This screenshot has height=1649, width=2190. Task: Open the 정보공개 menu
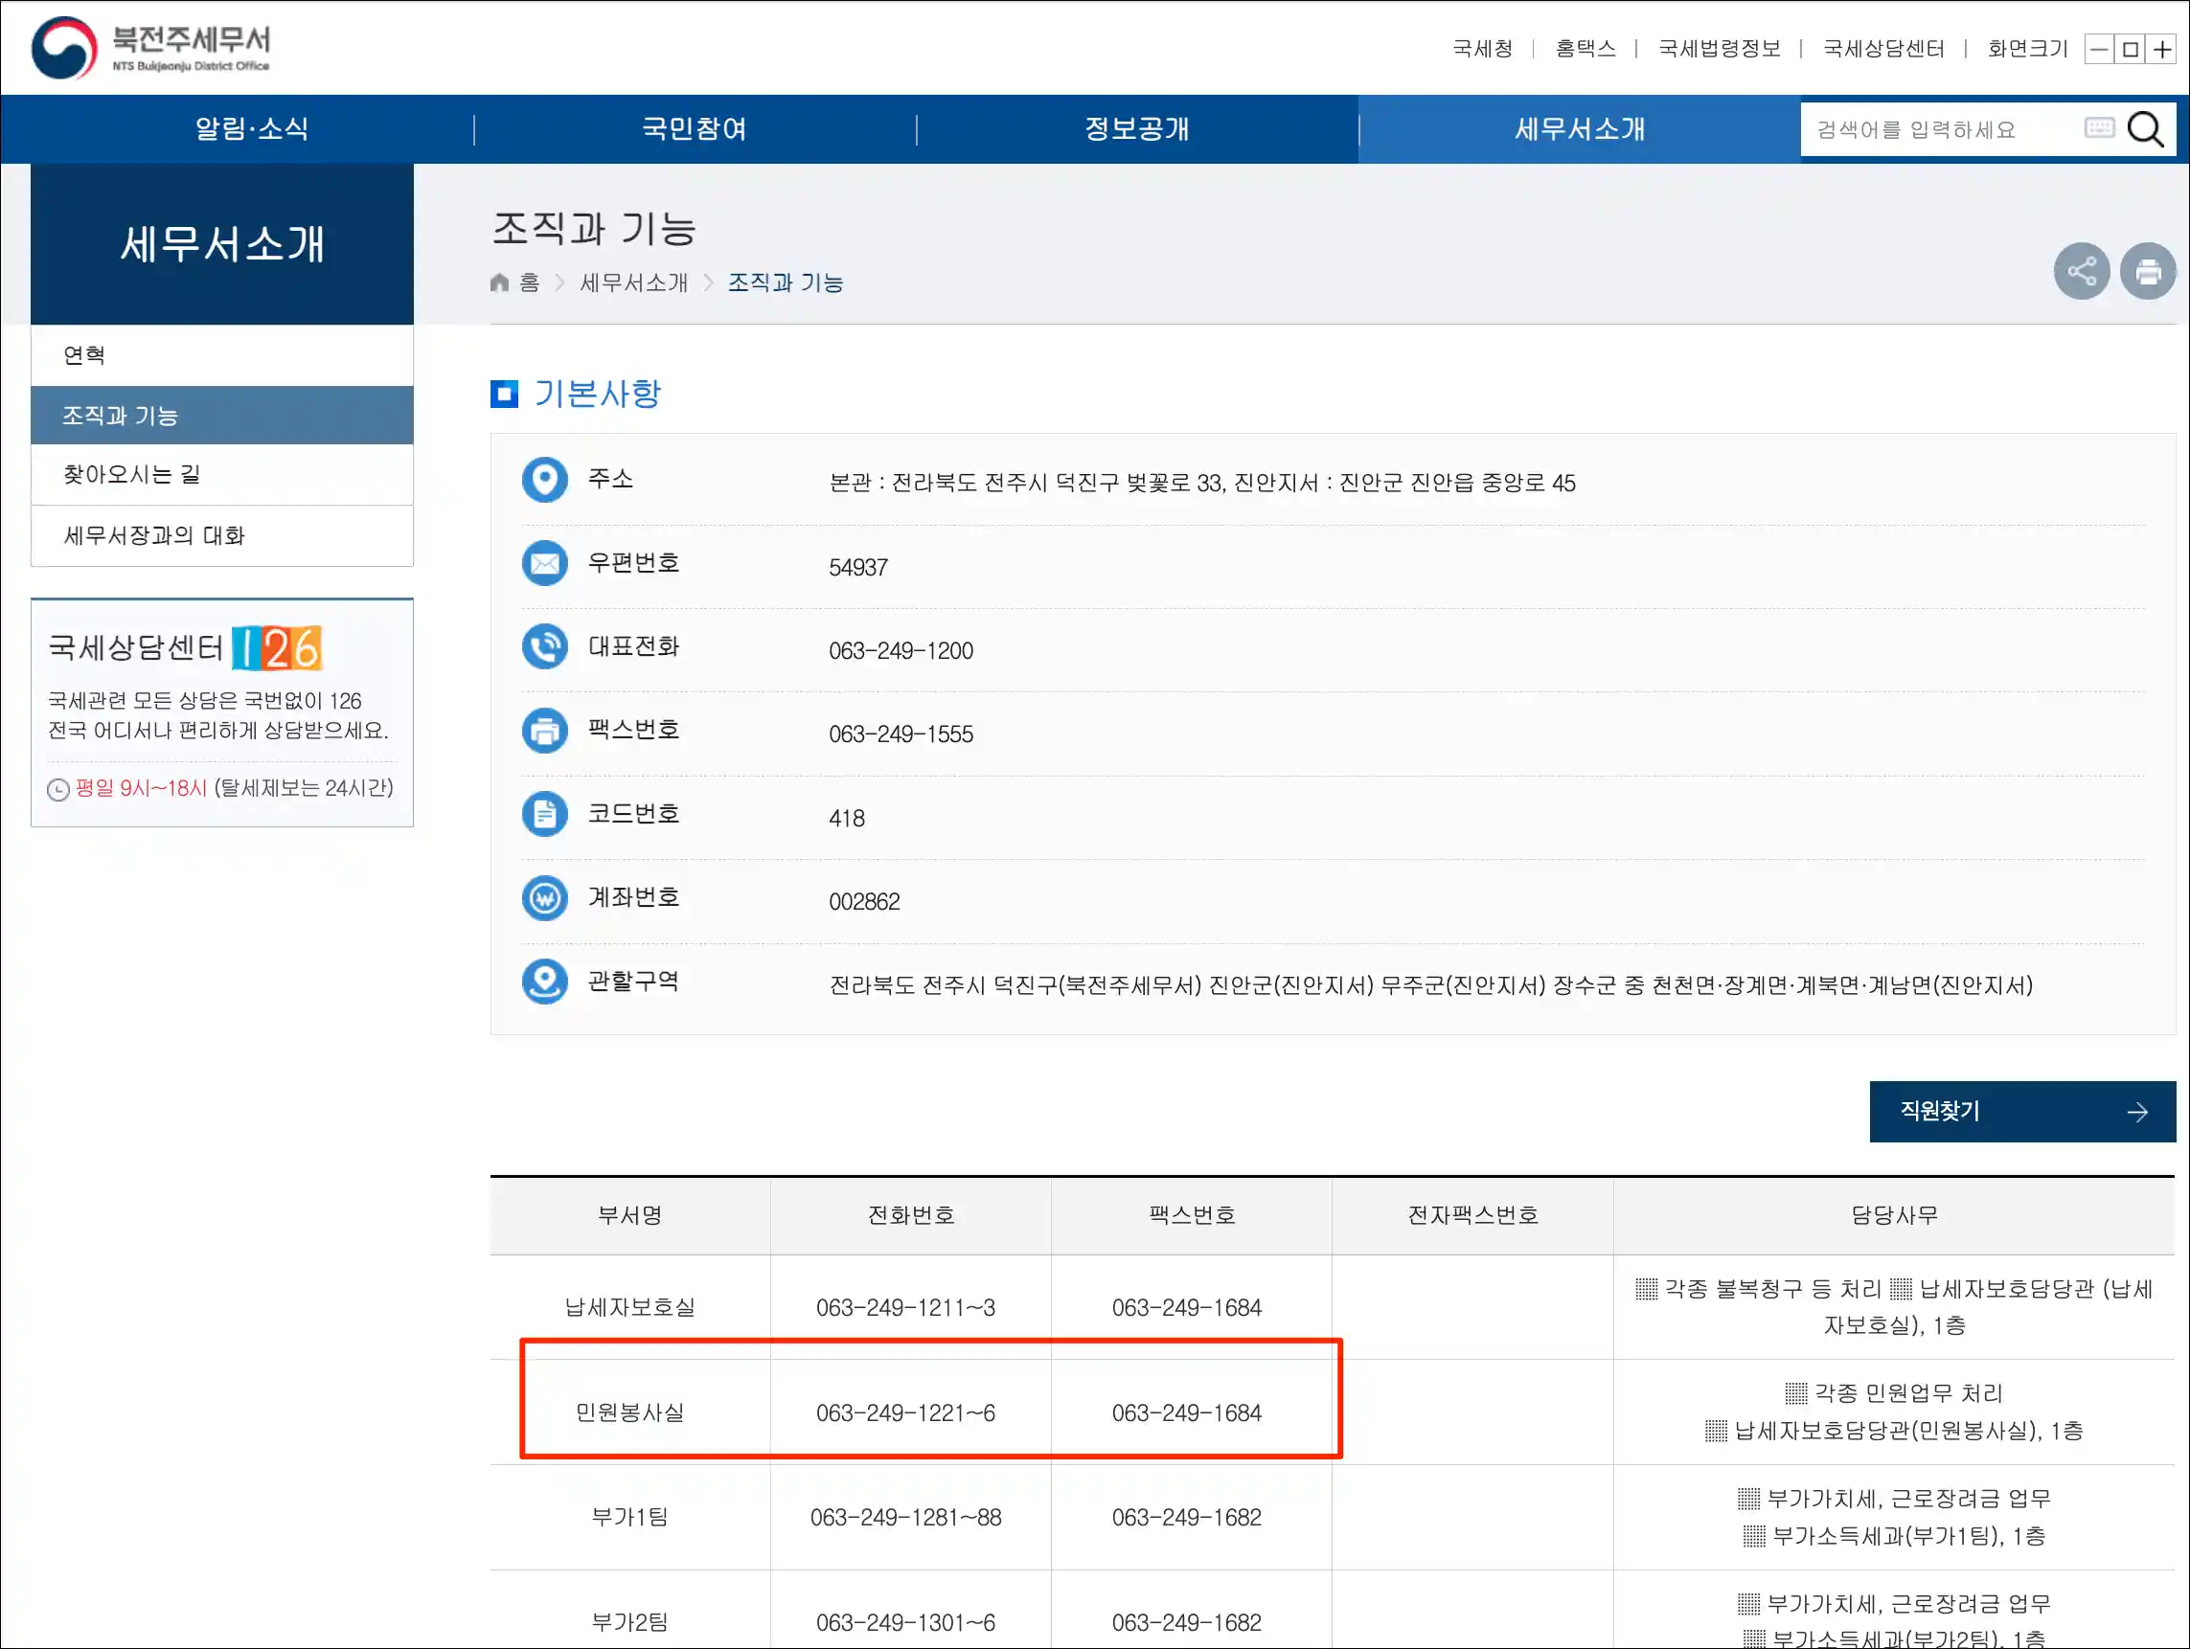pos(1136,128)
